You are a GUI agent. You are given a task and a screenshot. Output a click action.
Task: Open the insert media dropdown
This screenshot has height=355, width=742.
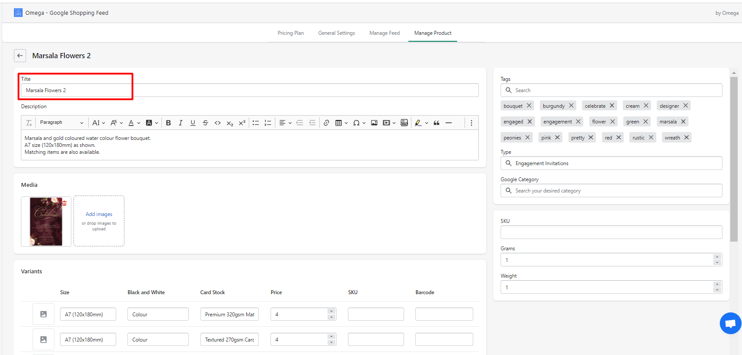389,123
